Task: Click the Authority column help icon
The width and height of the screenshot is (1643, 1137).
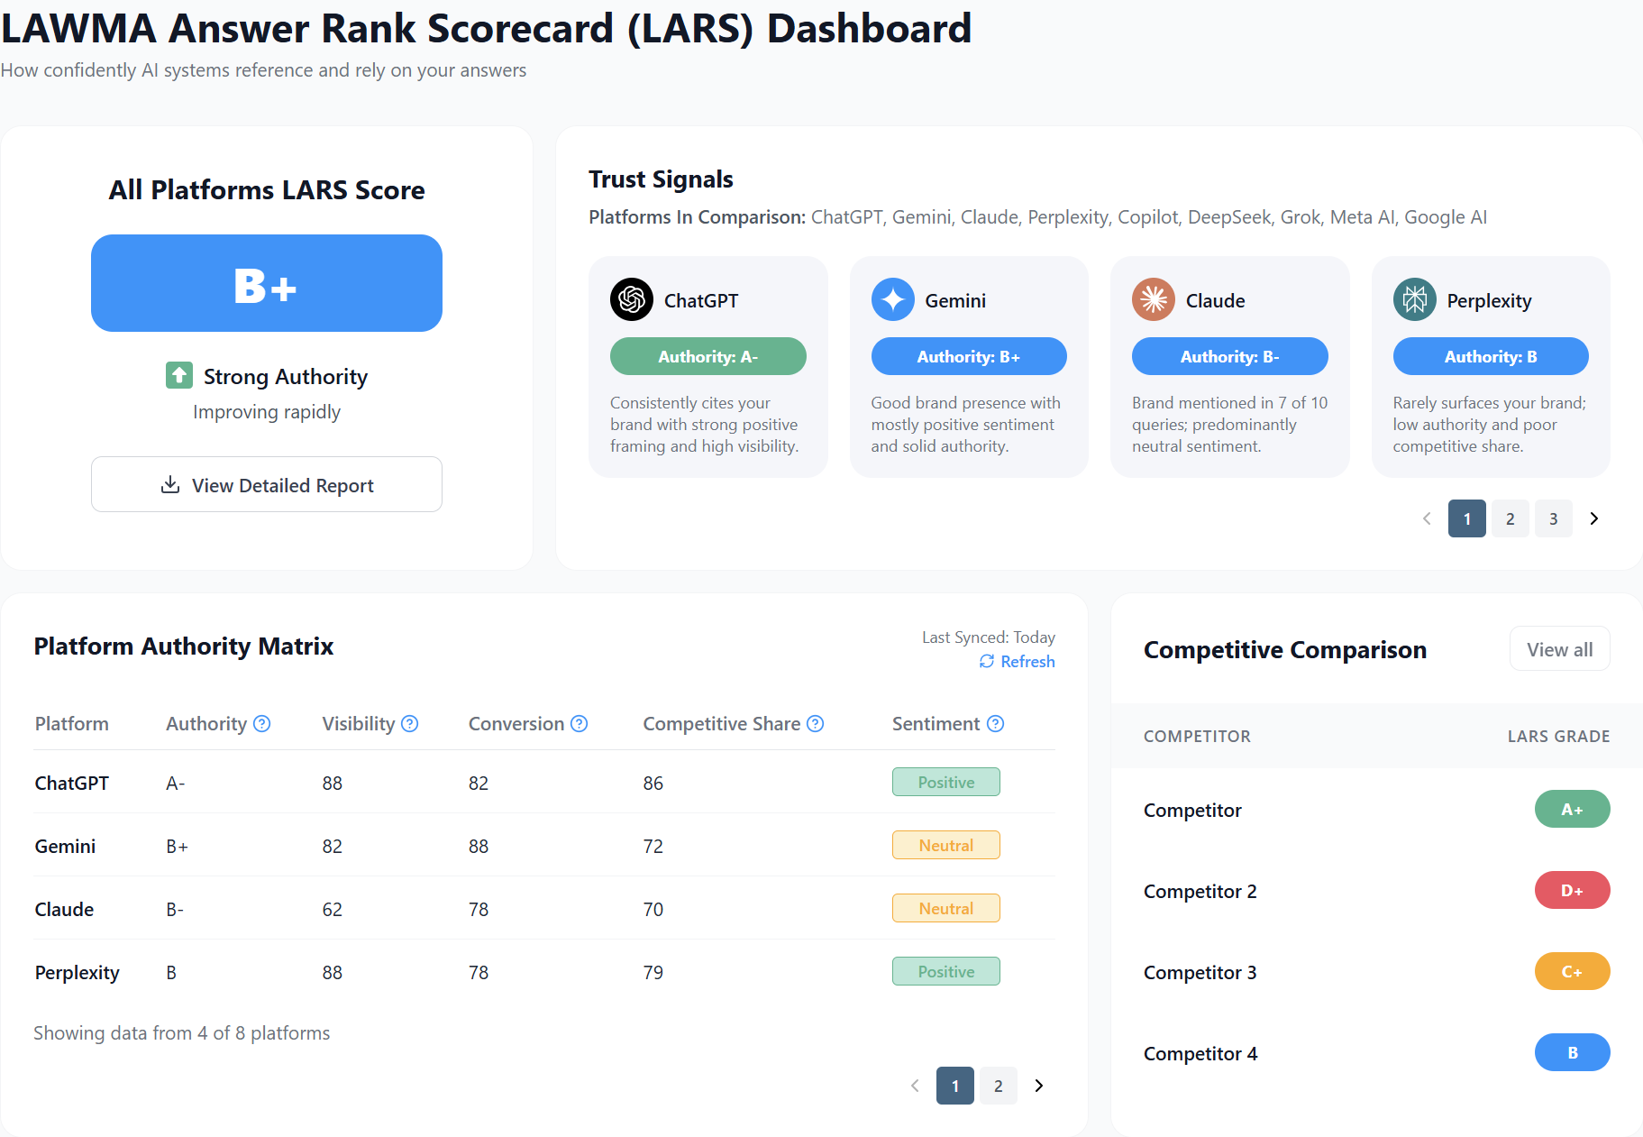Action: click(262, 724)
